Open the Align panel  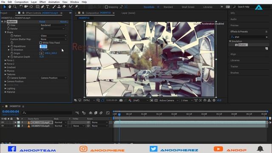pyautogui.click(x=233, y=54)
